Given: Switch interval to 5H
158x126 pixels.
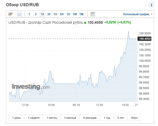Looking at the screenshot, I should tap(62, 14).
